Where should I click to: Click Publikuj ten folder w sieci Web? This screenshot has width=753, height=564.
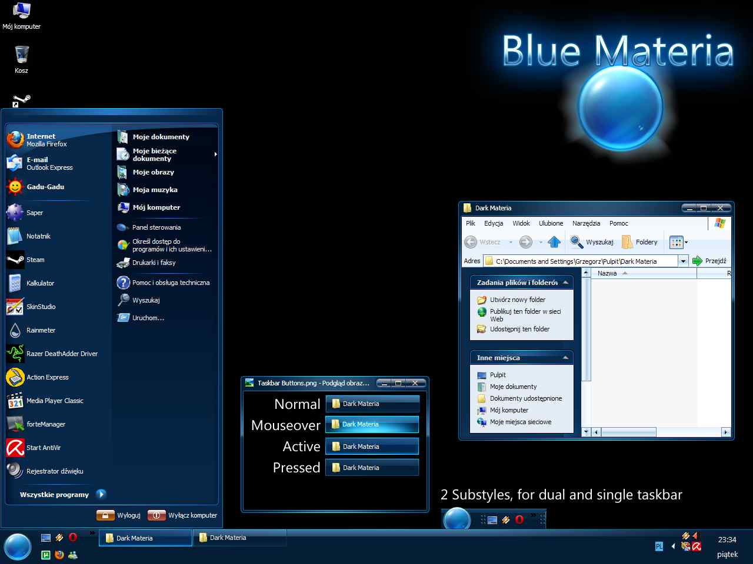coord(525,315)
